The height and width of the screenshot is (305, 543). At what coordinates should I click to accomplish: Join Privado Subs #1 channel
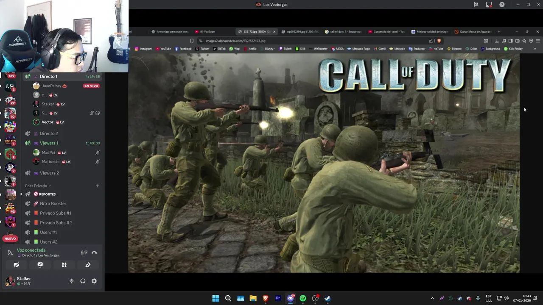[x=62, y=213]
